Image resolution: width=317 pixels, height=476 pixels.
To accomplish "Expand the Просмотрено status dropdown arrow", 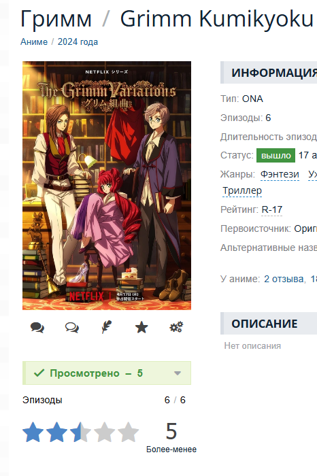I will coord(178,373).
